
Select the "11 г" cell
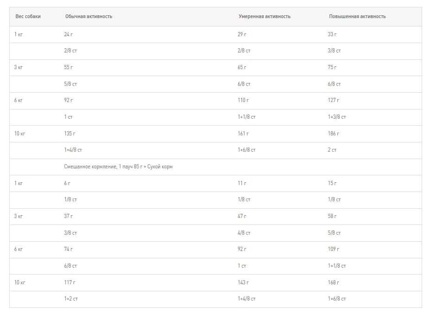(x=242, y=183)
